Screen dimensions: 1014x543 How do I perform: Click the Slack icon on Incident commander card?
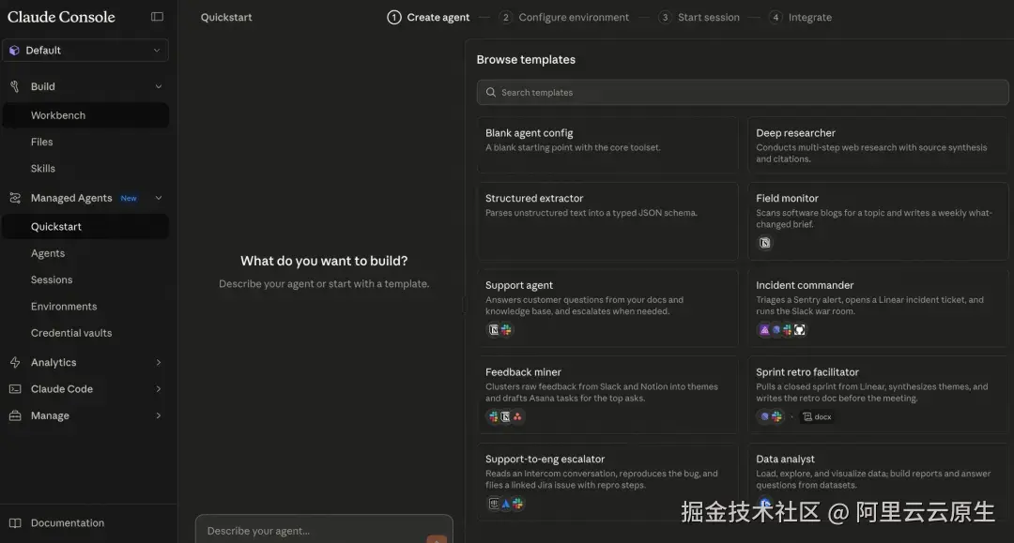click(x=787, y=330)
